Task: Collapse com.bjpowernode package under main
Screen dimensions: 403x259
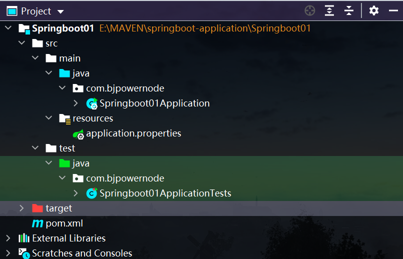Action: point(62,88)
